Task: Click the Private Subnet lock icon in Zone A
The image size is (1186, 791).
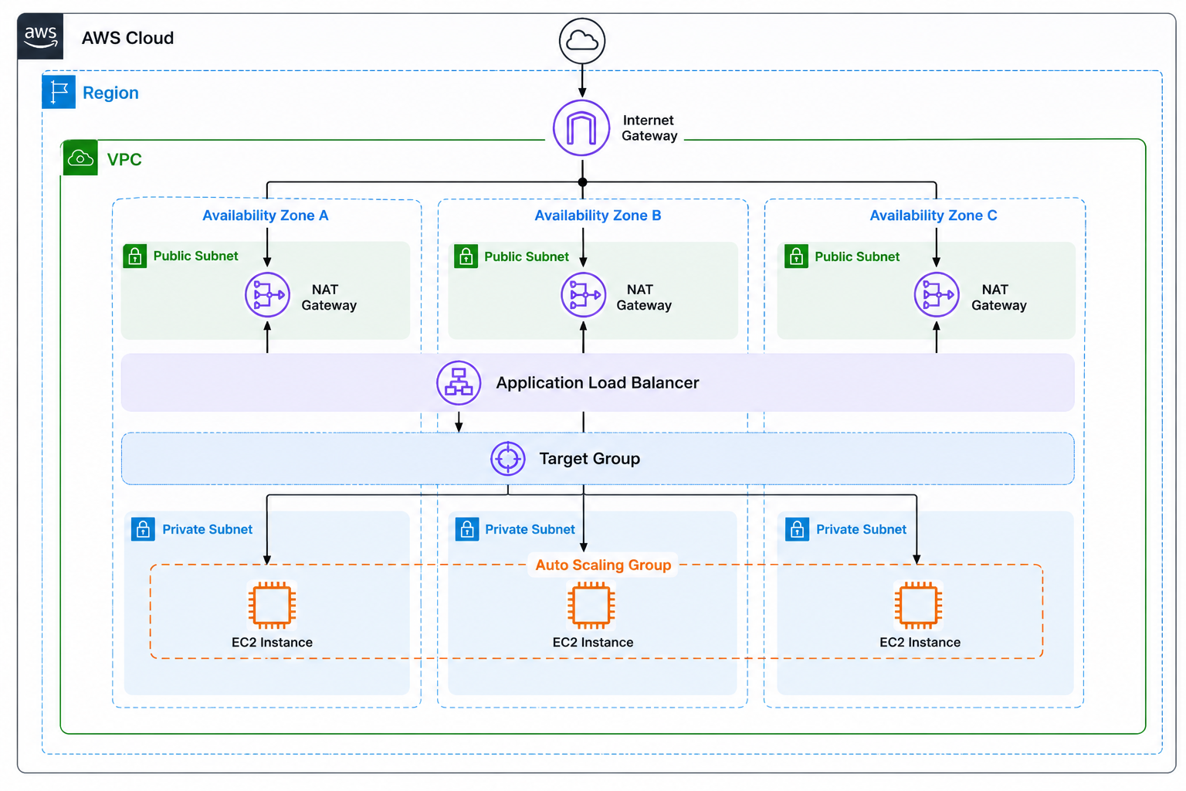Action: pos(143,529)
